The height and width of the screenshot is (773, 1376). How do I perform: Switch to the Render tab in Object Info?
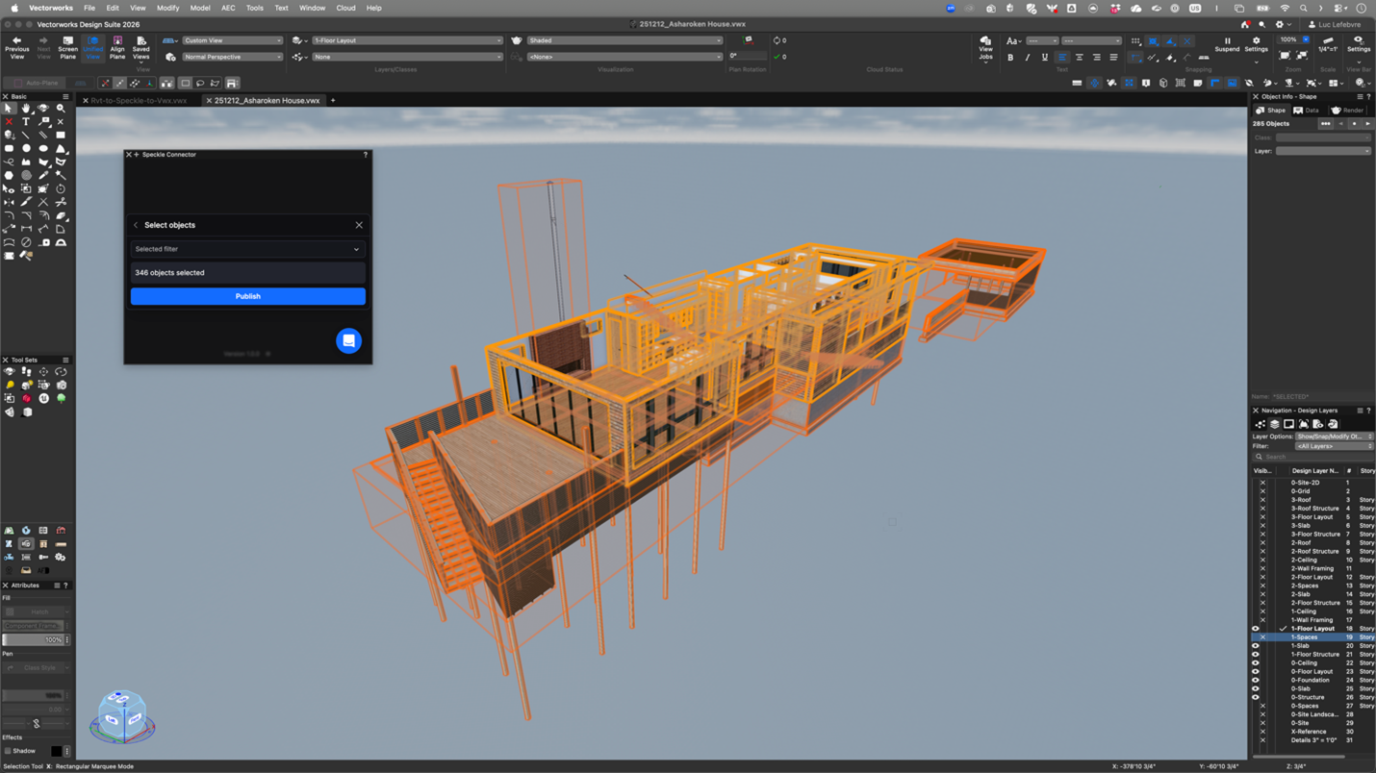(1347, 111)
